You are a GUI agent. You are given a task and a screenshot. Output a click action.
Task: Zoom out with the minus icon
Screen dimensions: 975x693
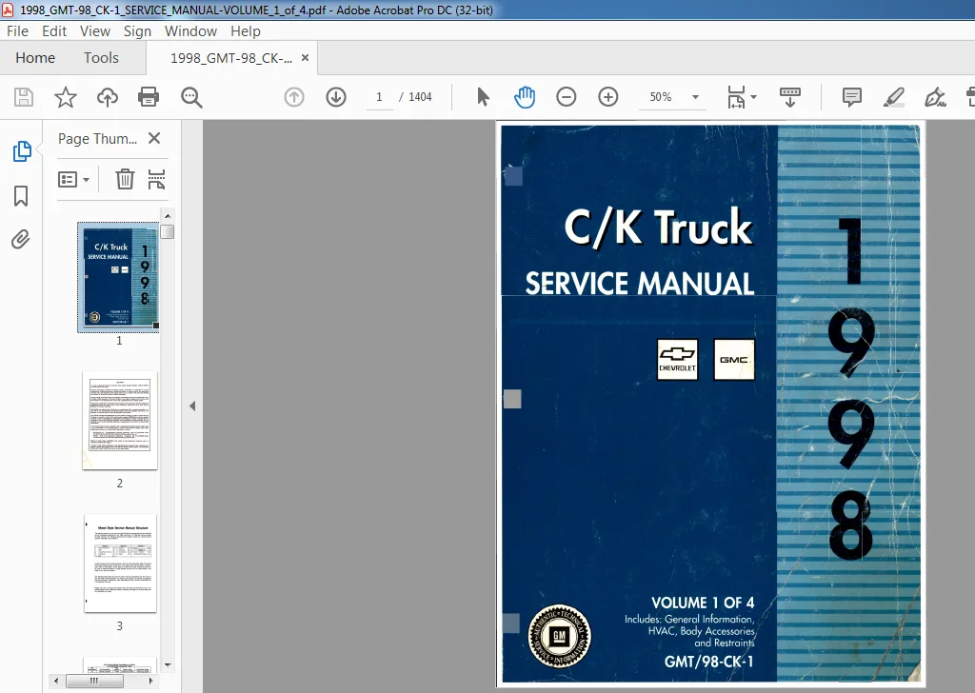pyautogui.click(x=566, y=97)
